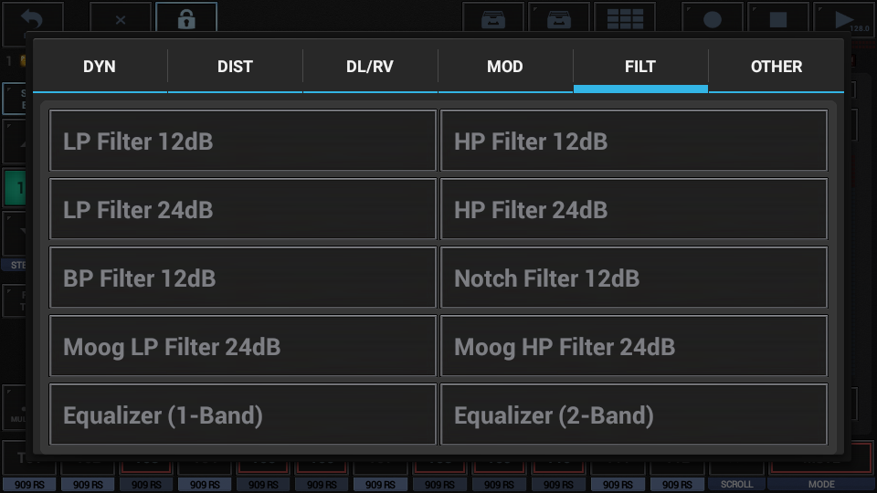
Task: Select Equalizer (2-Band)
Action: point(634,414)
